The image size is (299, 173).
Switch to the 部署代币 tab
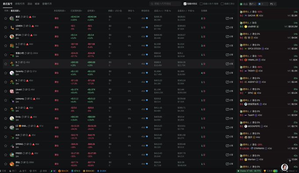[x=47, y=4]
